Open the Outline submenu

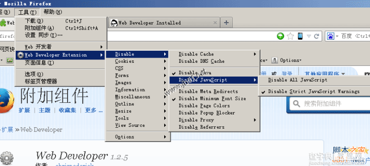coord(137,104)
